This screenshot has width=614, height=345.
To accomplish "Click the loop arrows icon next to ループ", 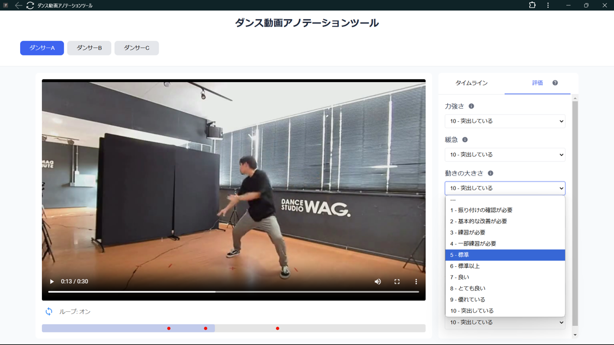I will coord(49,311).
